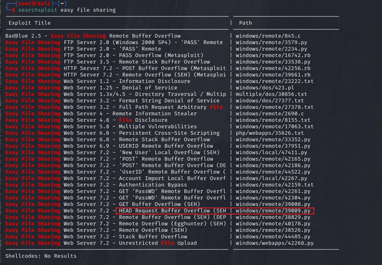Click 'Web Server 6.8 - Persistent Cross-Site Scripting'
This screenshot has width=382, height=265.
(x=141, y=133)
